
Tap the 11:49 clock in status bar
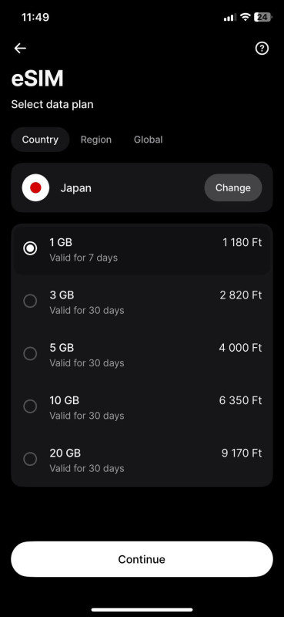[35, 17]
